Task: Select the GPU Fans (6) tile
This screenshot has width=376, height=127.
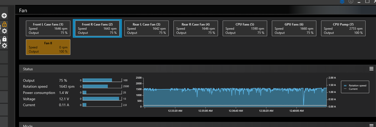Action: 294,28
